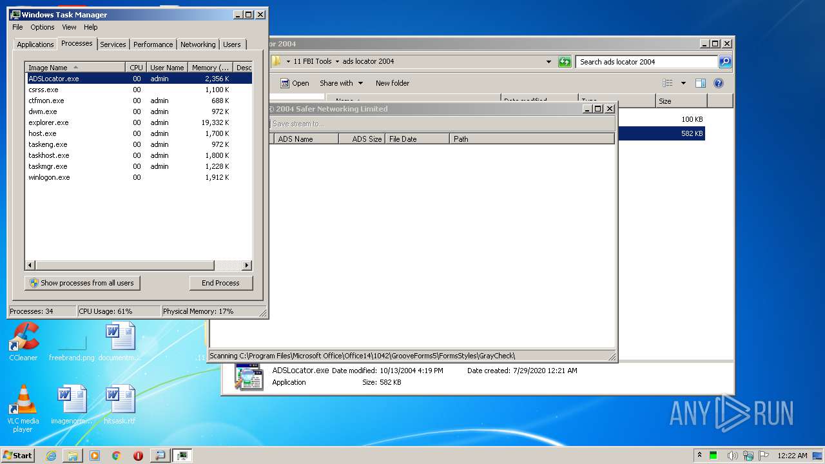Switch to ADS Locator taskbar button

[x=160, y=456]
